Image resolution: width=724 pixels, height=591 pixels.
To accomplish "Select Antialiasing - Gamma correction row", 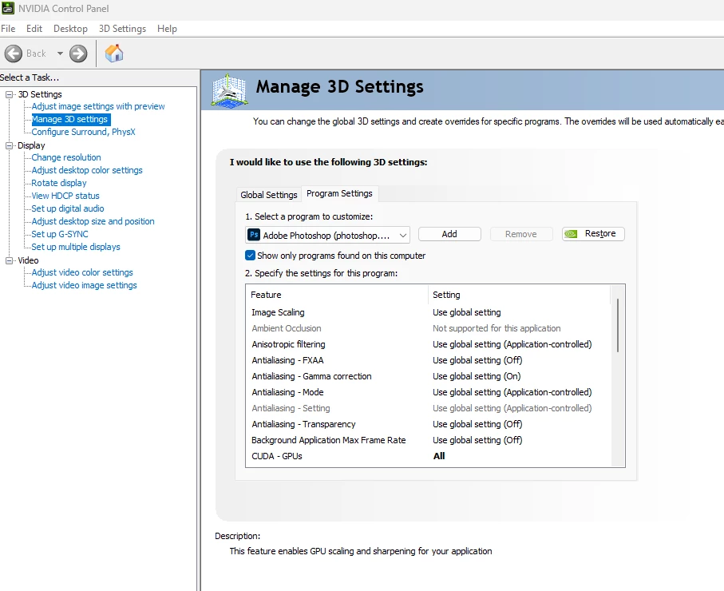I will (x=428, y=376).
